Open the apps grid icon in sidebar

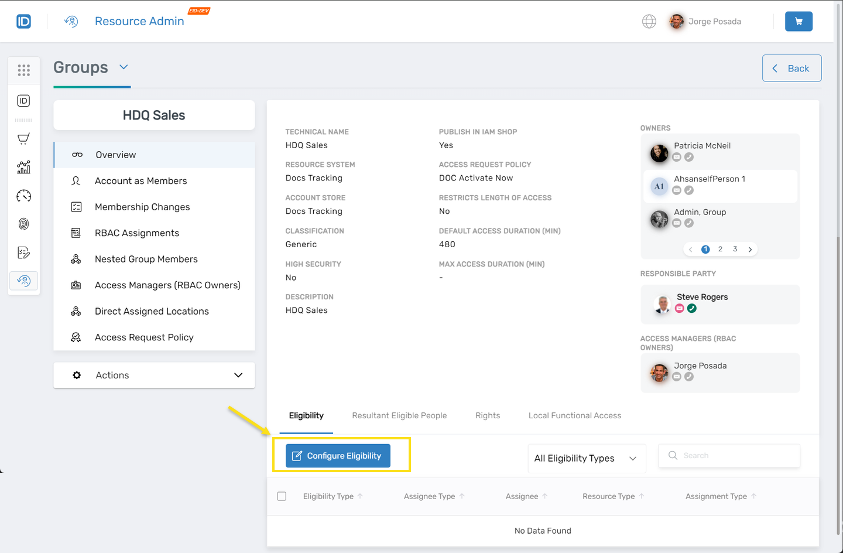pyautogui.click(x=24, y=70)
